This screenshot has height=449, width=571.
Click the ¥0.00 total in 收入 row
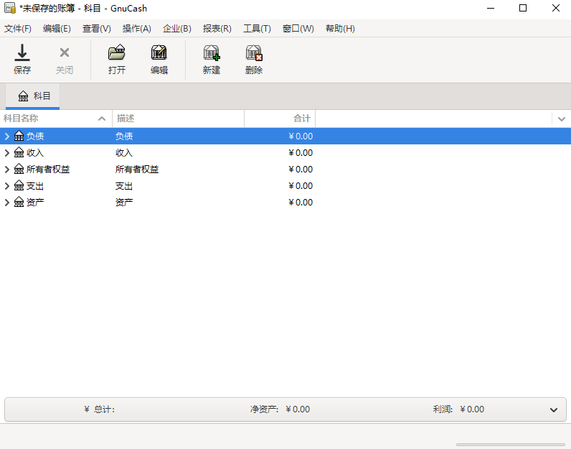click(x=301, y=152)
